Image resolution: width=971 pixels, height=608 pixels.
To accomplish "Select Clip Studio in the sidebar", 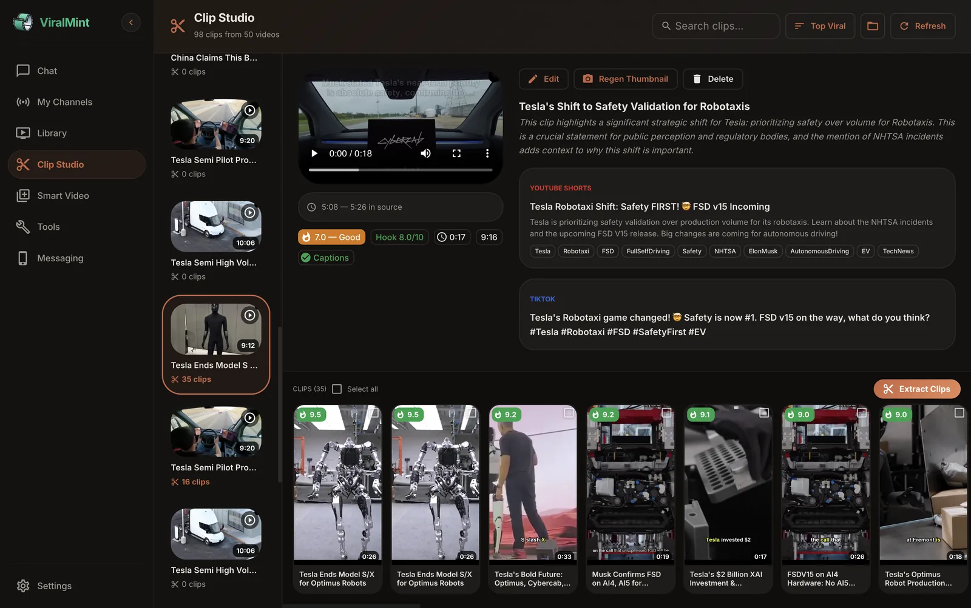I will coord(76,164).
